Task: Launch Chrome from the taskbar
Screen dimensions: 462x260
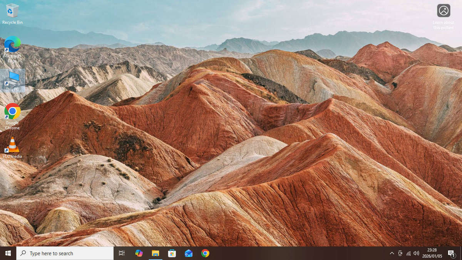Action: point(205,253)
